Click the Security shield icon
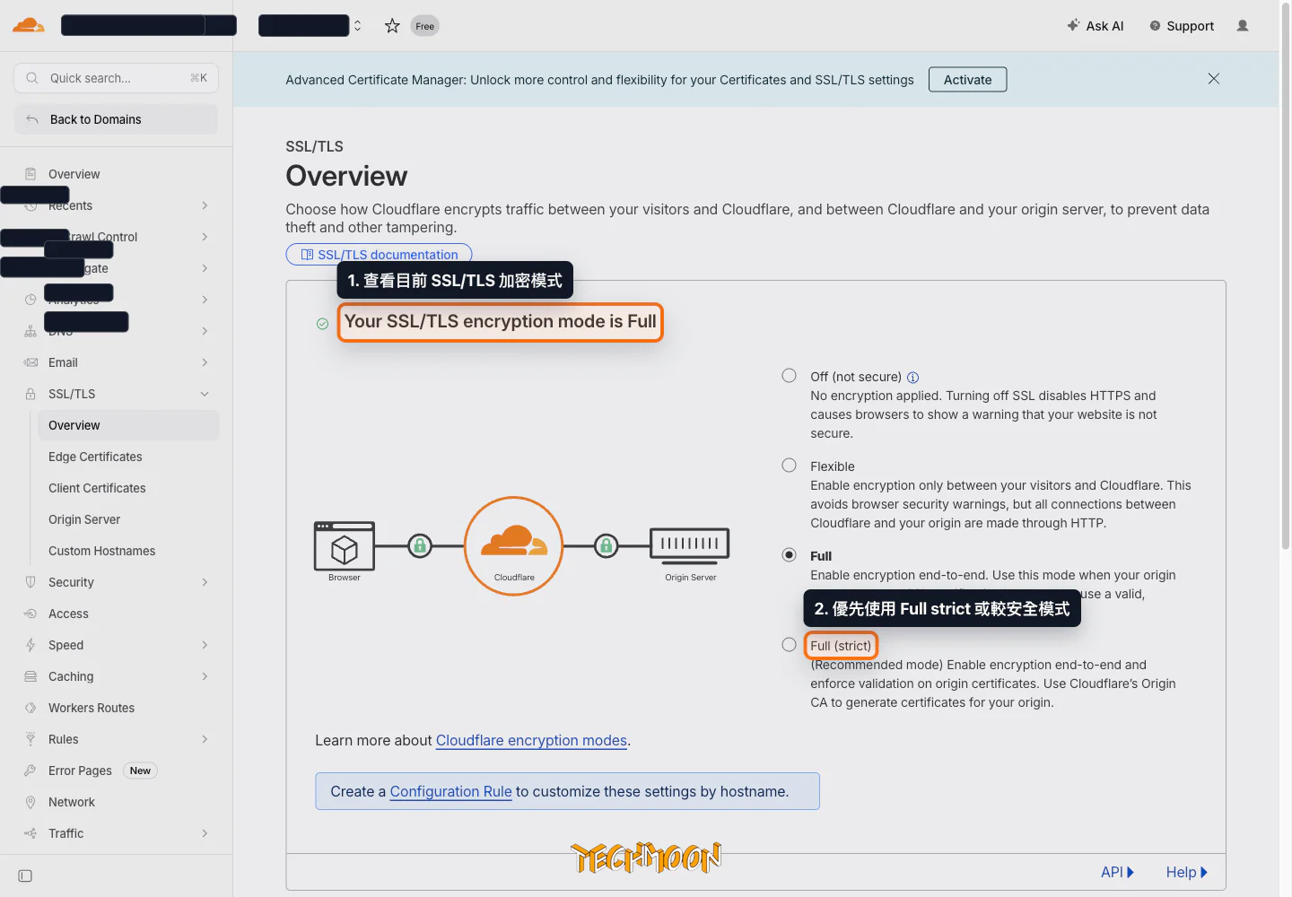The width and height of the screenshot is (1292, 897). [31, 582]
